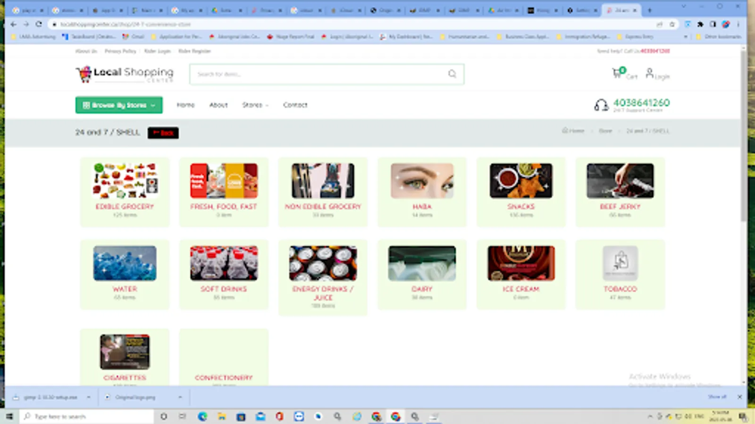This screenshot has height=424, width=755.
Task: Open the active Chrome icon on the taskbar
Action: 395,416
